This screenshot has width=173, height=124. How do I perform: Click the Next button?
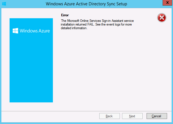pos(132,116)
